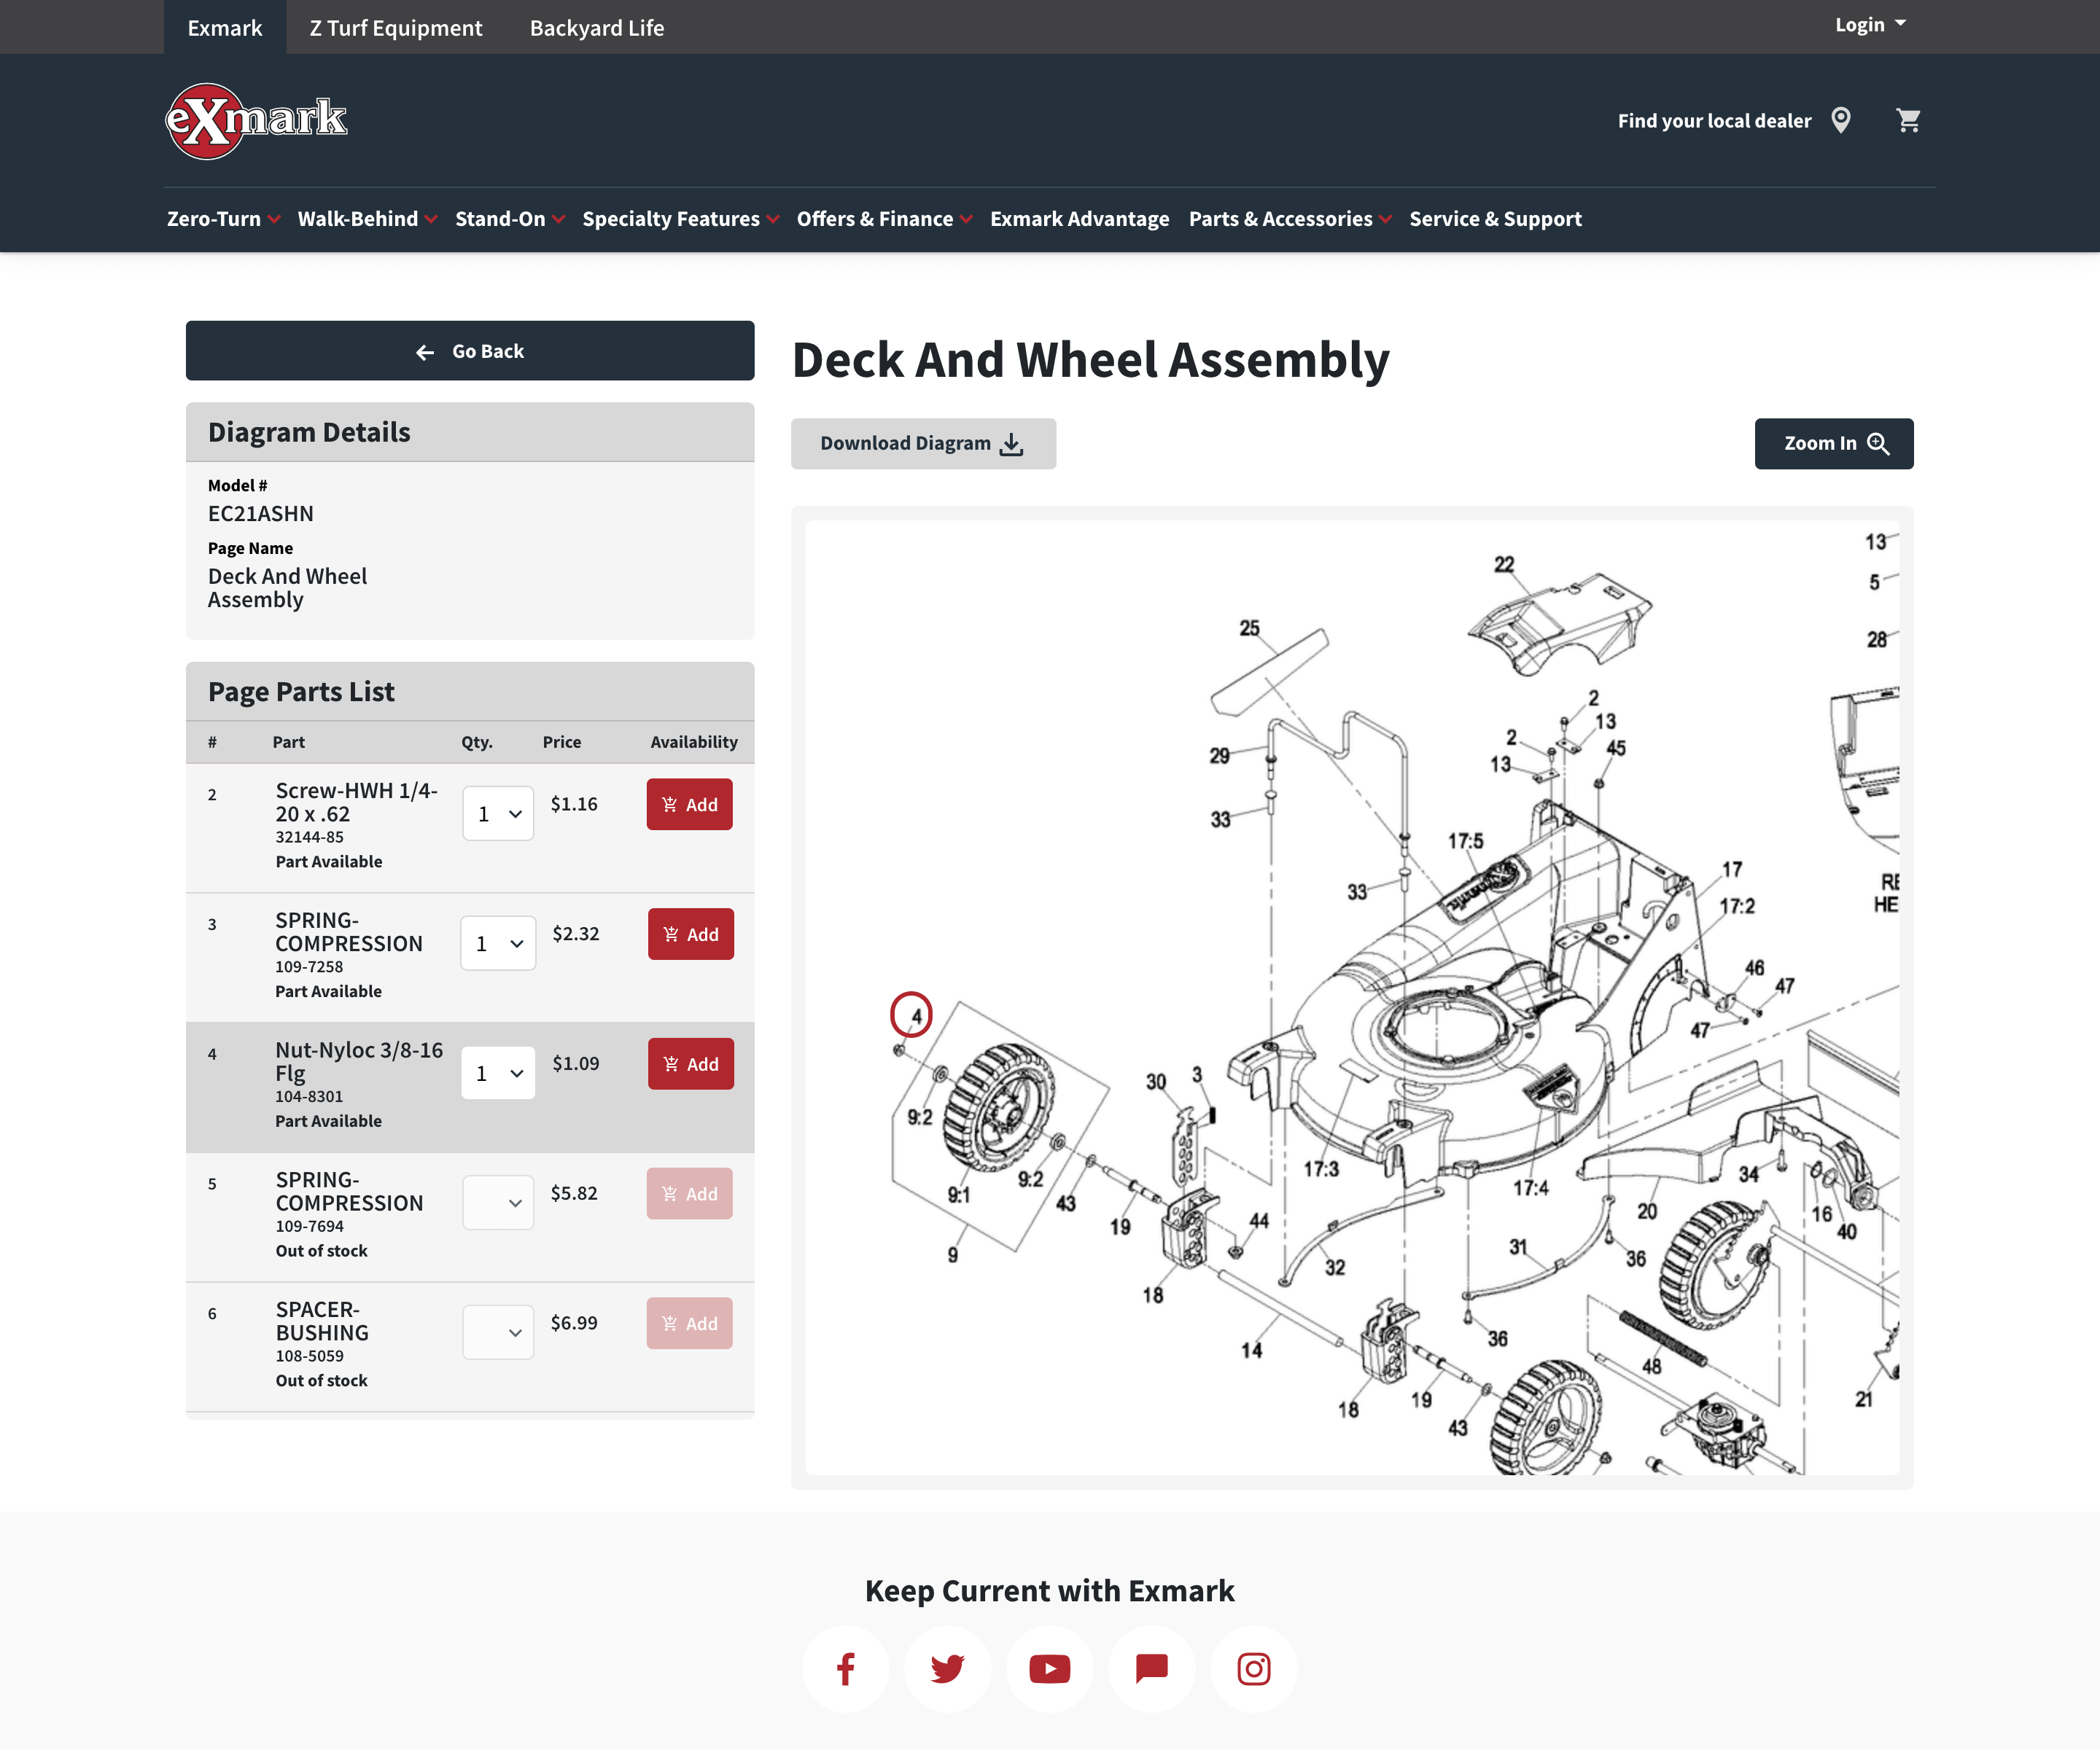Open the YouTube social icon
The width and height of the screenshot is (2100, 1750).
tap(1050, 1669)
